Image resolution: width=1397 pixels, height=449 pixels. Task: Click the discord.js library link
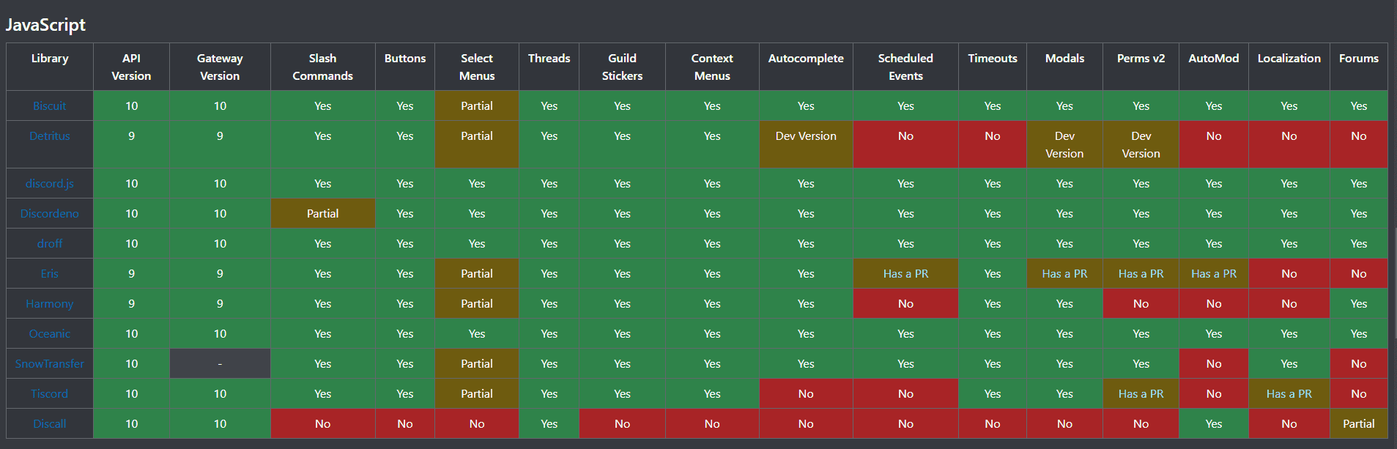[49, 184]
